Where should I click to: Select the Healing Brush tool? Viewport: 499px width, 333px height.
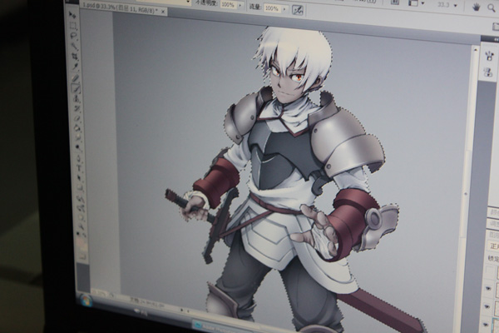76,78
